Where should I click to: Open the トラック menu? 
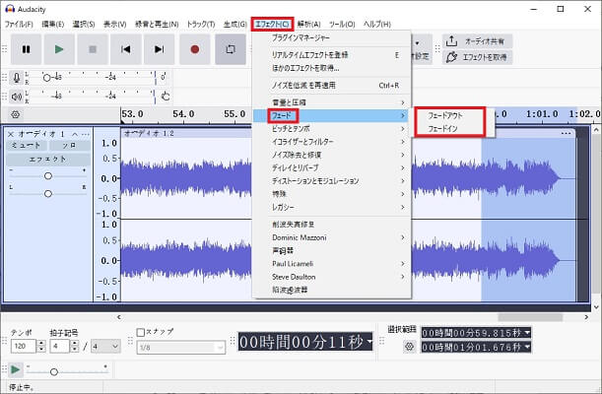[201, 25]
